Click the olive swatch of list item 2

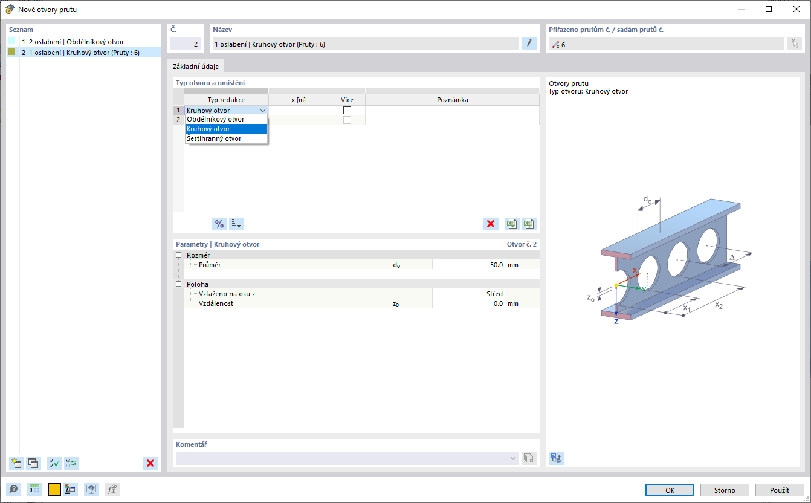(12, 52)
